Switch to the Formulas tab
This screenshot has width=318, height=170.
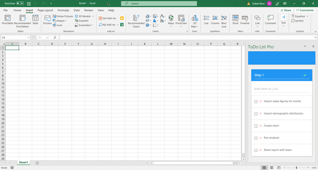pos(63,10)
